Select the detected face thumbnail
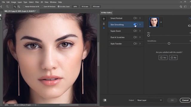Screen dimensions: 191x107 [154, 22]
